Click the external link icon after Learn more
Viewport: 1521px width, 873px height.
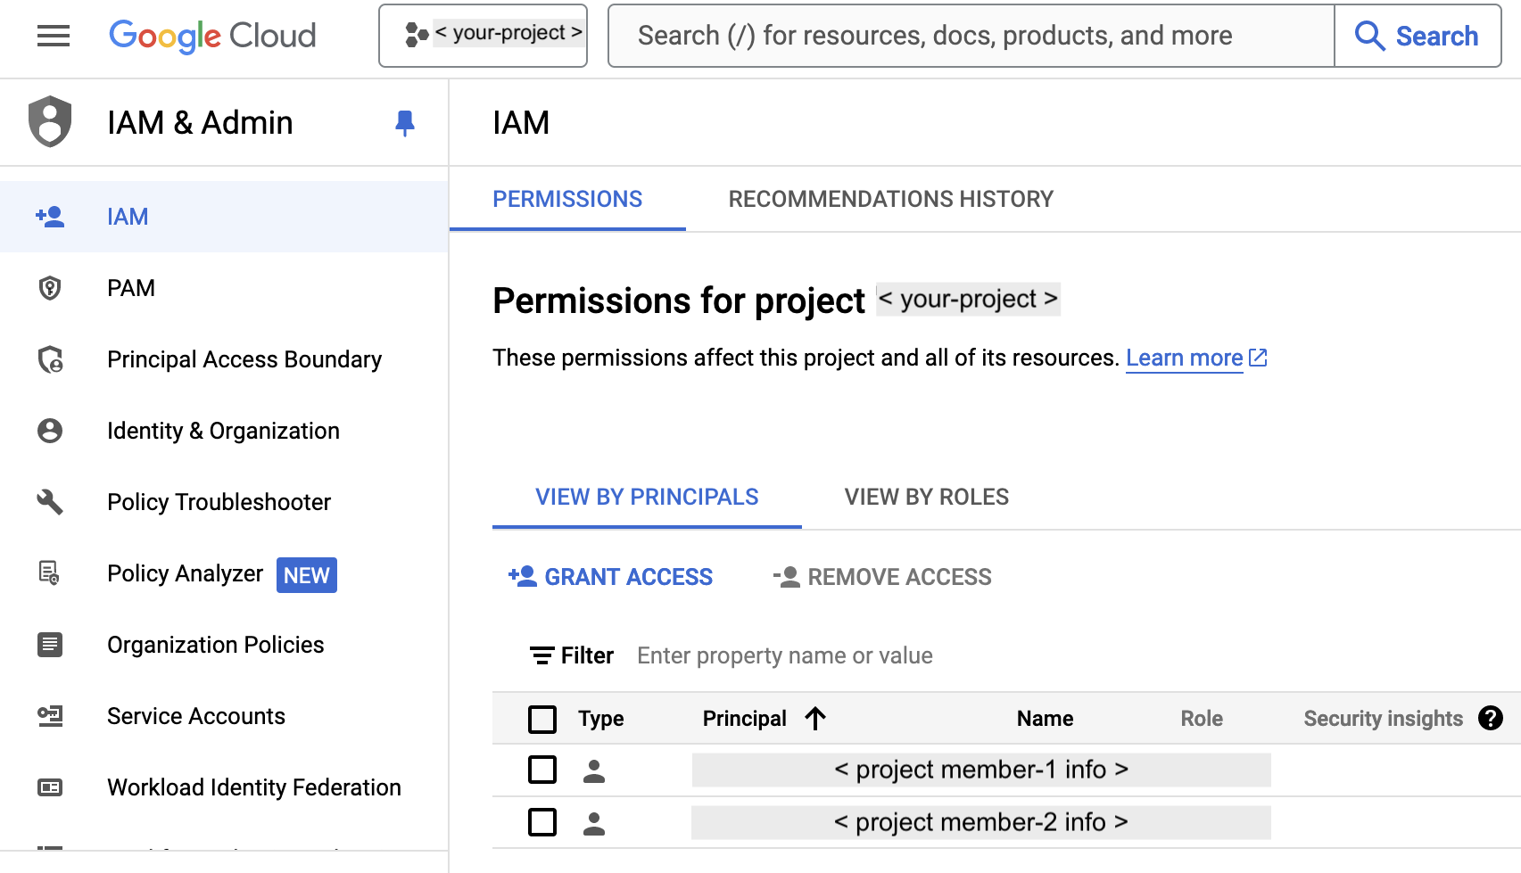(1258, 358)
